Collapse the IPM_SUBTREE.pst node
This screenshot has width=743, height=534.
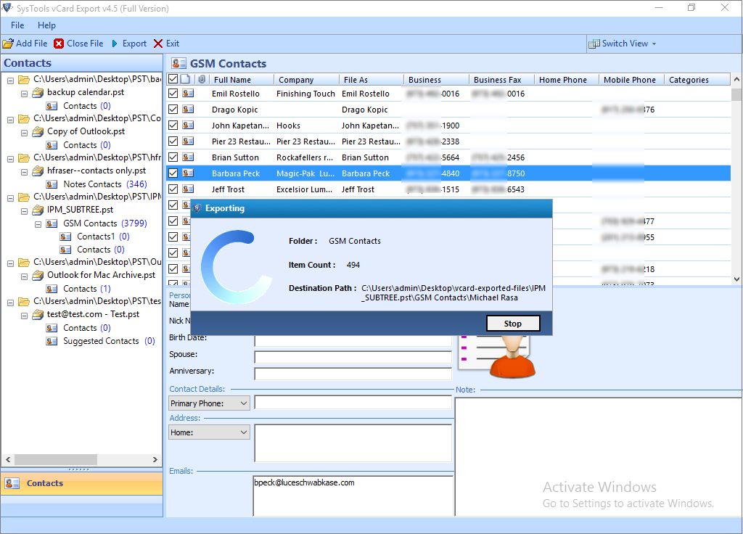[24, 211]
